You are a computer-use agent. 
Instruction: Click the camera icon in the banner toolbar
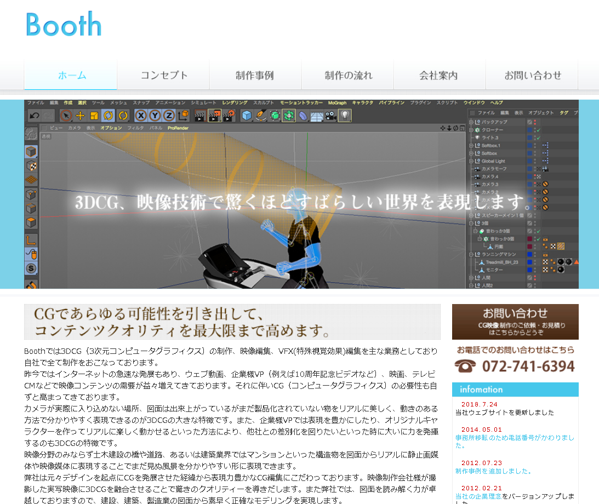(x=331, y=116)
